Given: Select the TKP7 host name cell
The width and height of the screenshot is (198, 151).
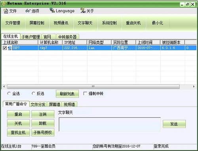Looking at the screenshot, I should [25, 48].
